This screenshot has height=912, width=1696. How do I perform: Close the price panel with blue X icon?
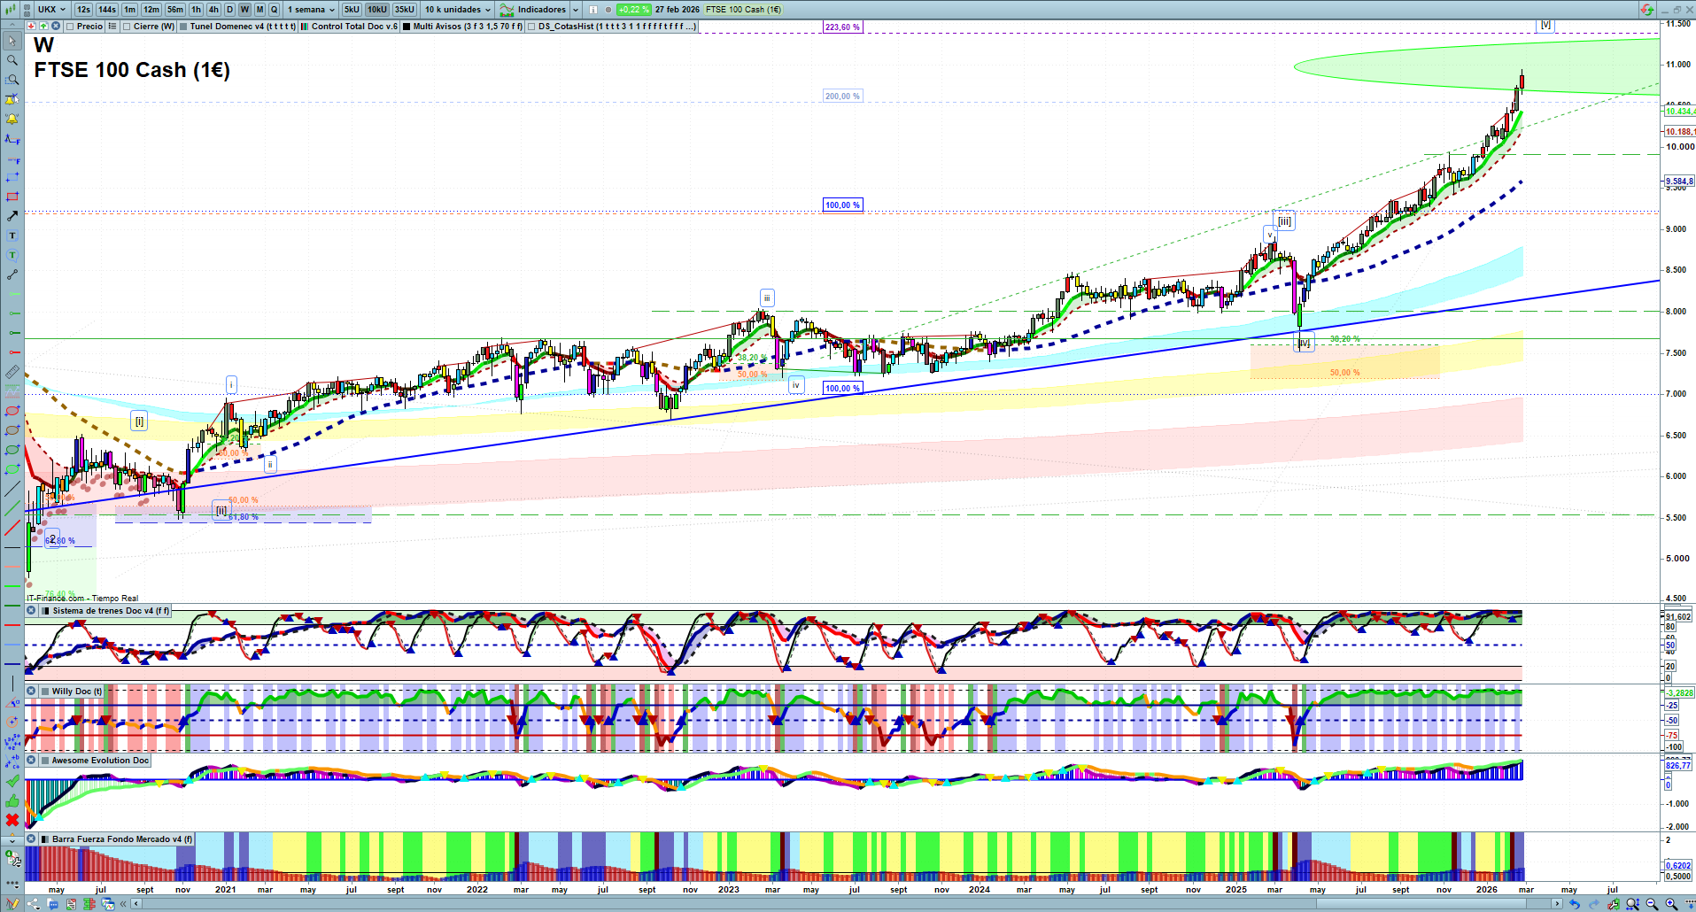tap(56, 27)
